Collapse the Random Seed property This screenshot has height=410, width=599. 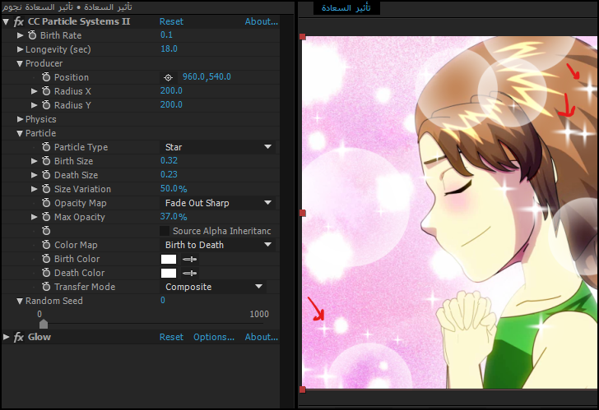[x=20, y=301]
